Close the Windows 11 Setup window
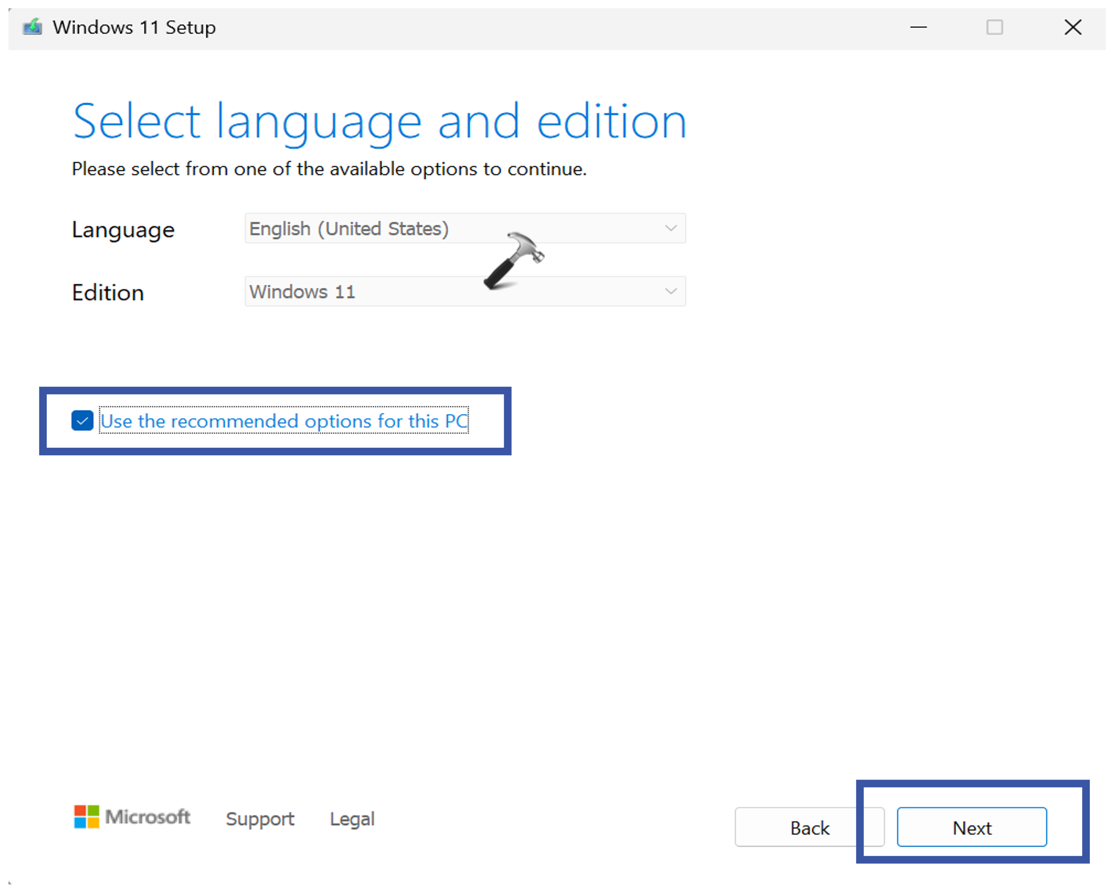 point(1073,27)
